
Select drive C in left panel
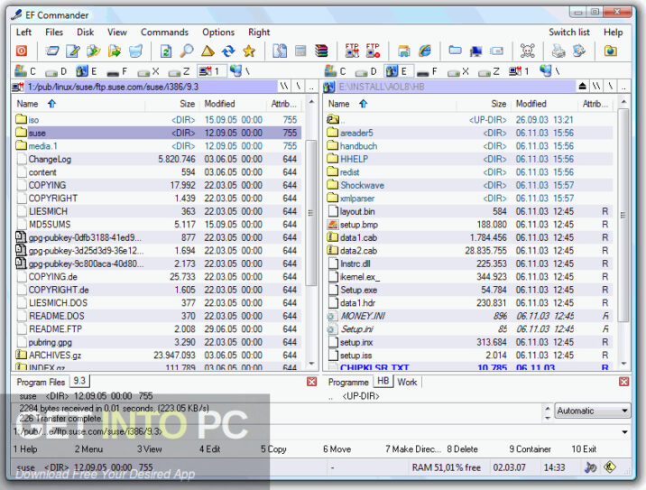[x=25, y=71]
